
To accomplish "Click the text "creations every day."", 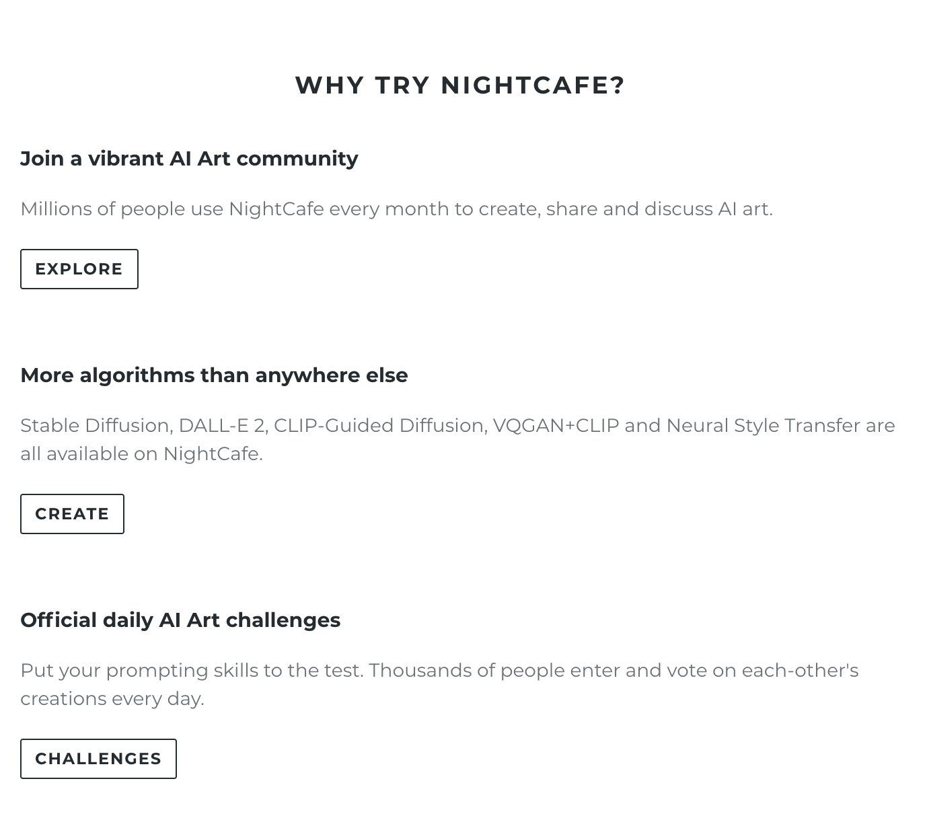I will pyautogui.click(x=112, y=699).
